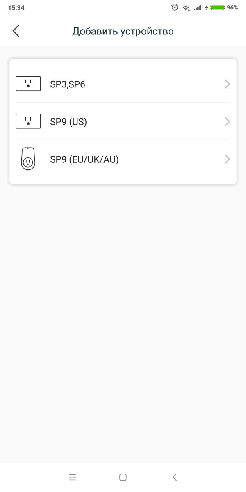This screenshot has height=492, width=246.
Task: Tap the back arrow in the header
Action: point(16,31)
